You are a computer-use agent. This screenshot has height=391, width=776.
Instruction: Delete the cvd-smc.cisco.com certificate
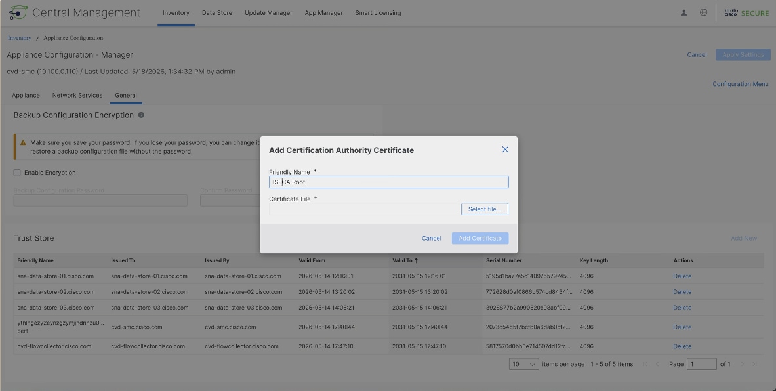682,327
